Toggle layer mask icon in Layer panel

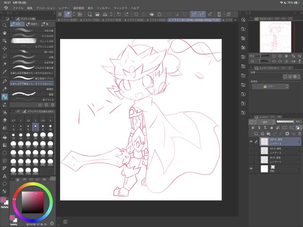287,134
